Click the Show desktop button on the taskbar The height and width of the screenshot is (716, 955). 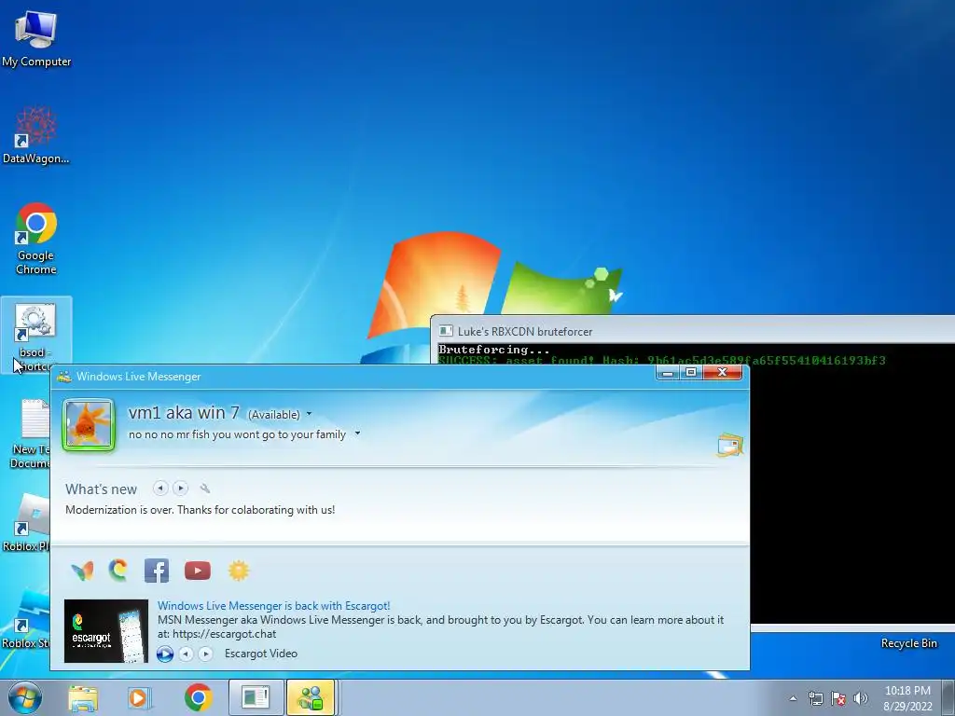coord(948,697)
